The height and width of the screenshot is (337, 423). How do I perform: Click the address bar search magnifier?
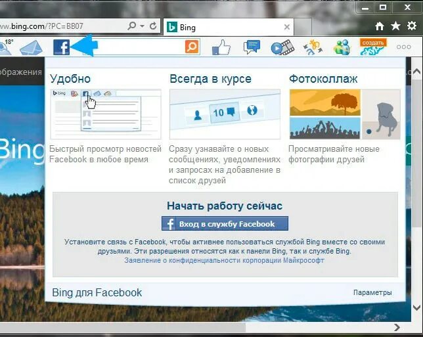point(131,26)
